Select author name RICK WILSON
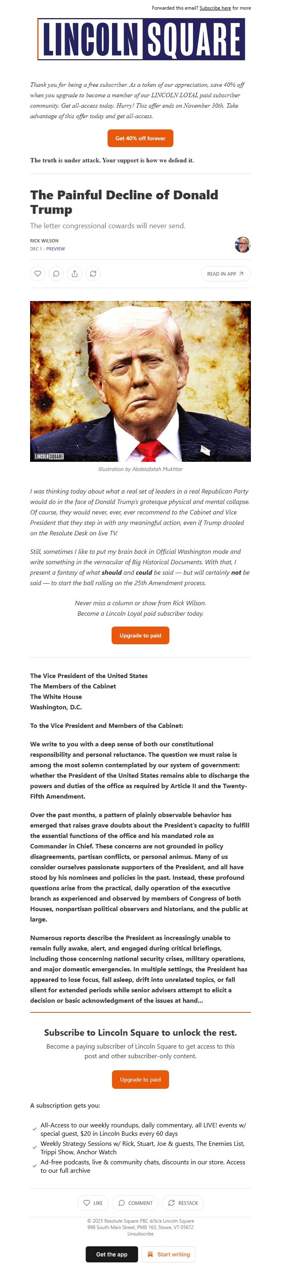 coord(44,241)
